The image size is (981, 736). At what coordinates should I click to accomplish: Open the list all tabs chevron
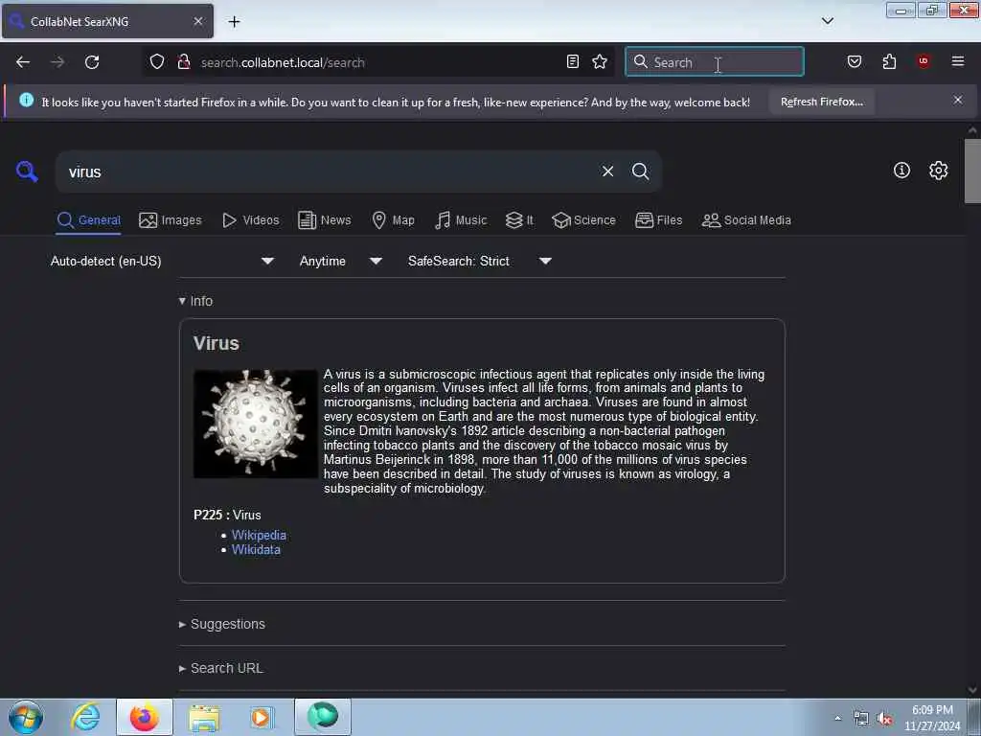[x=827, y=21]
